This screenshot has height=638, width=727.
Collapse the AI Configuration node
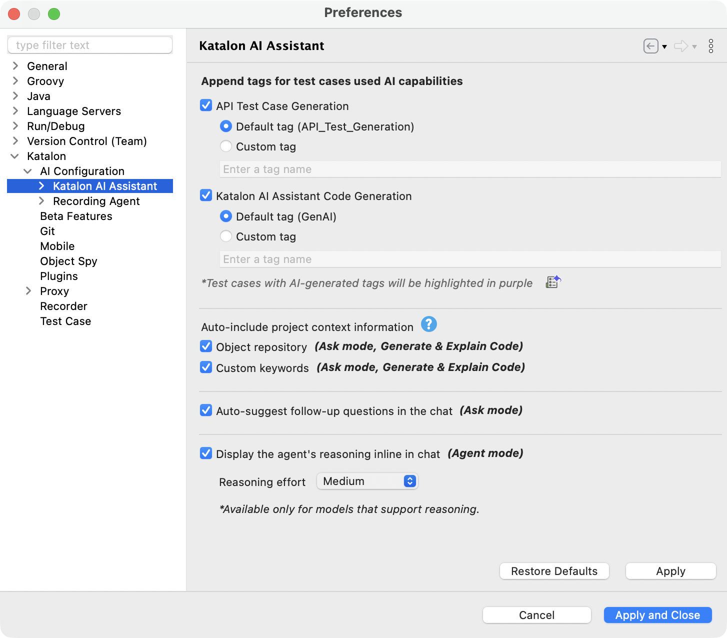pos(28,171)
